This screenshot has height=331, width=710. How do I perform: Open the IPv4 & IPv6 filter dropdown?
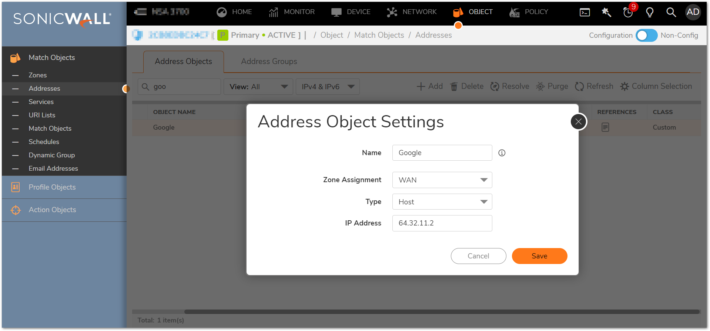coord(327,87)
